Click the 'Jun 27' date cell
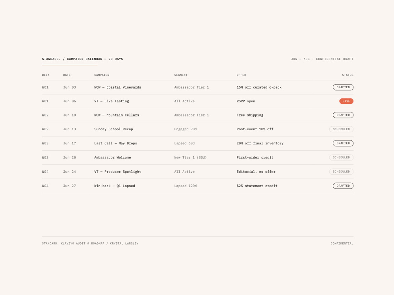The image size is (394, 295). [69, 186]
